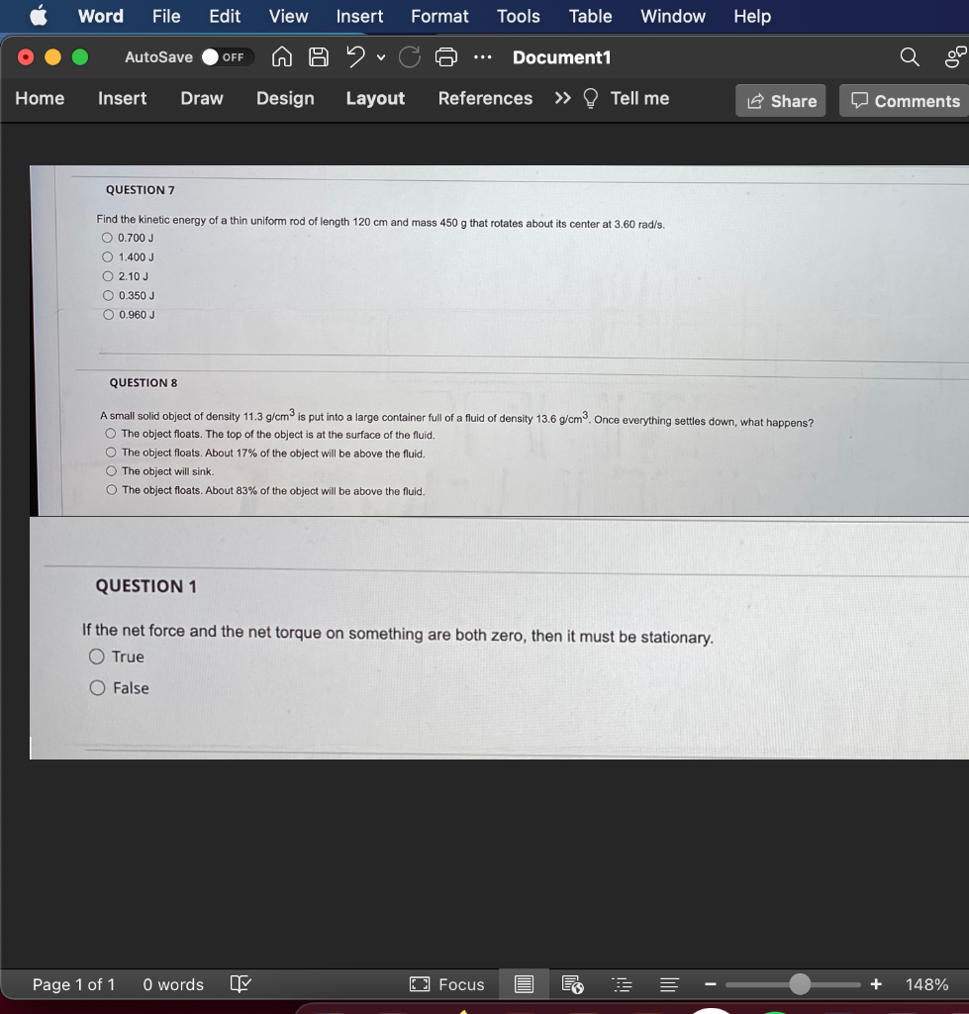Open the File menu
Screen dimensions: 969x1014
(166, 16)
